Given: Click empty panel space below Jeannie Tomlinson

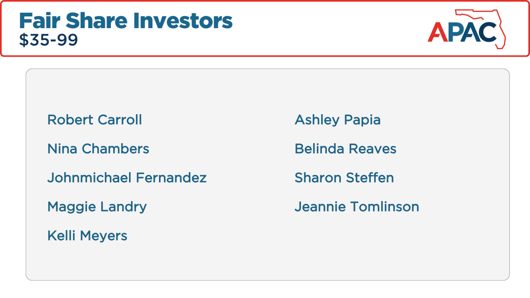Looking at the screenshot, I should (357, 245).
